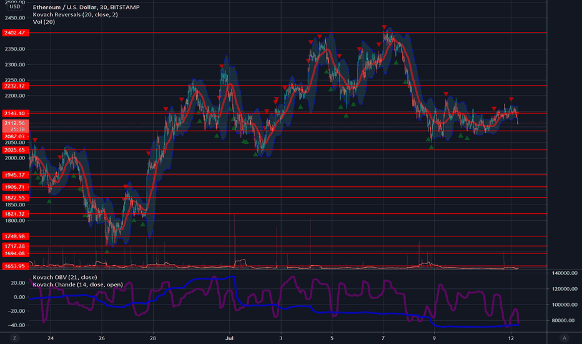This screenshot has height=344, width=582.
Task: Click the 2087.03 horizontal line price label
Action: click(x=15, y=136)
